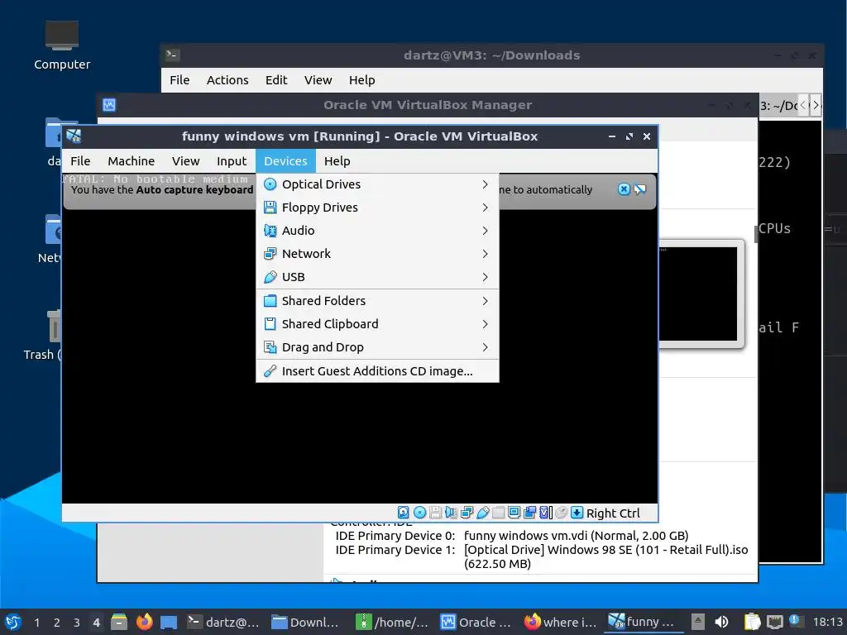847x635 pixels.
Task: Click the clipboard manager tray icon
Action: point(751,622)
